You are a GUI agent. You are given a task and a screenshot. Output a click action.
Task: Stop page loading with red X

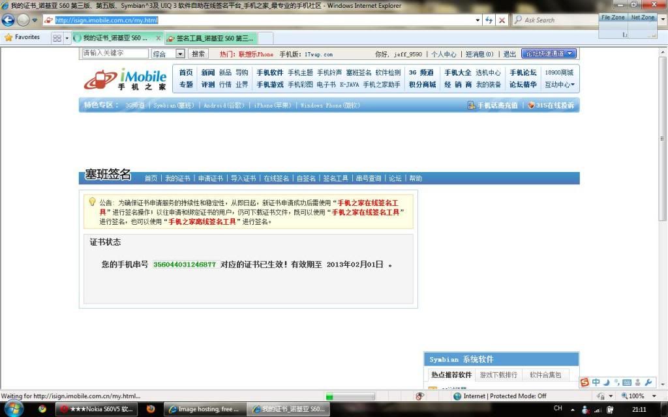click(502, 20)
